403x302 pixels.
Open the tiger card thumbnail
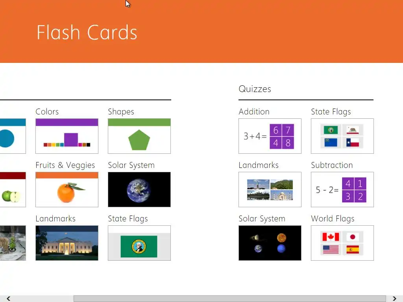(x=13, y=243)
